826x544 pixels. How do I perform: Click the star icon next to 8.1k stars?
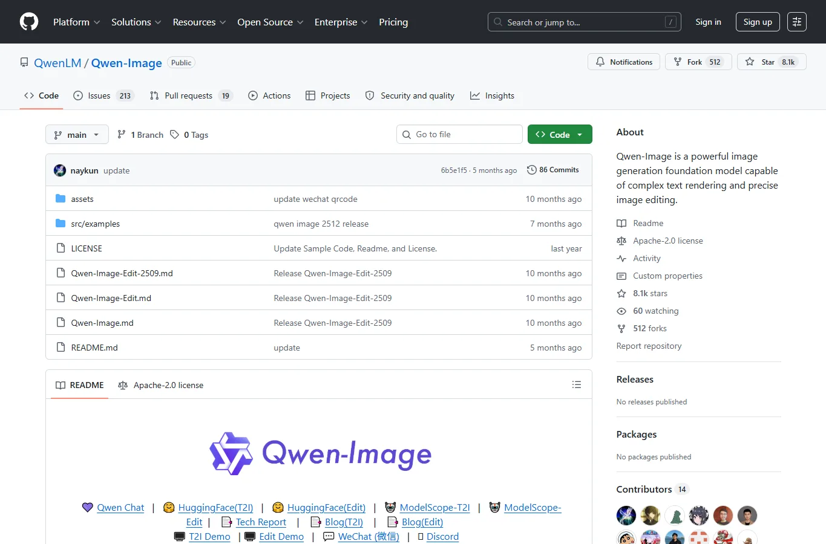621,293
